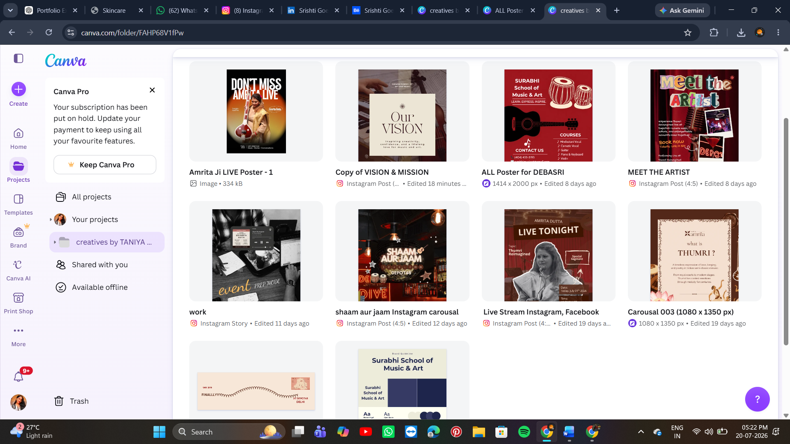
Task: Click the Amrita Ji LIVE Poster - 1 title
Action: (231, 172)
